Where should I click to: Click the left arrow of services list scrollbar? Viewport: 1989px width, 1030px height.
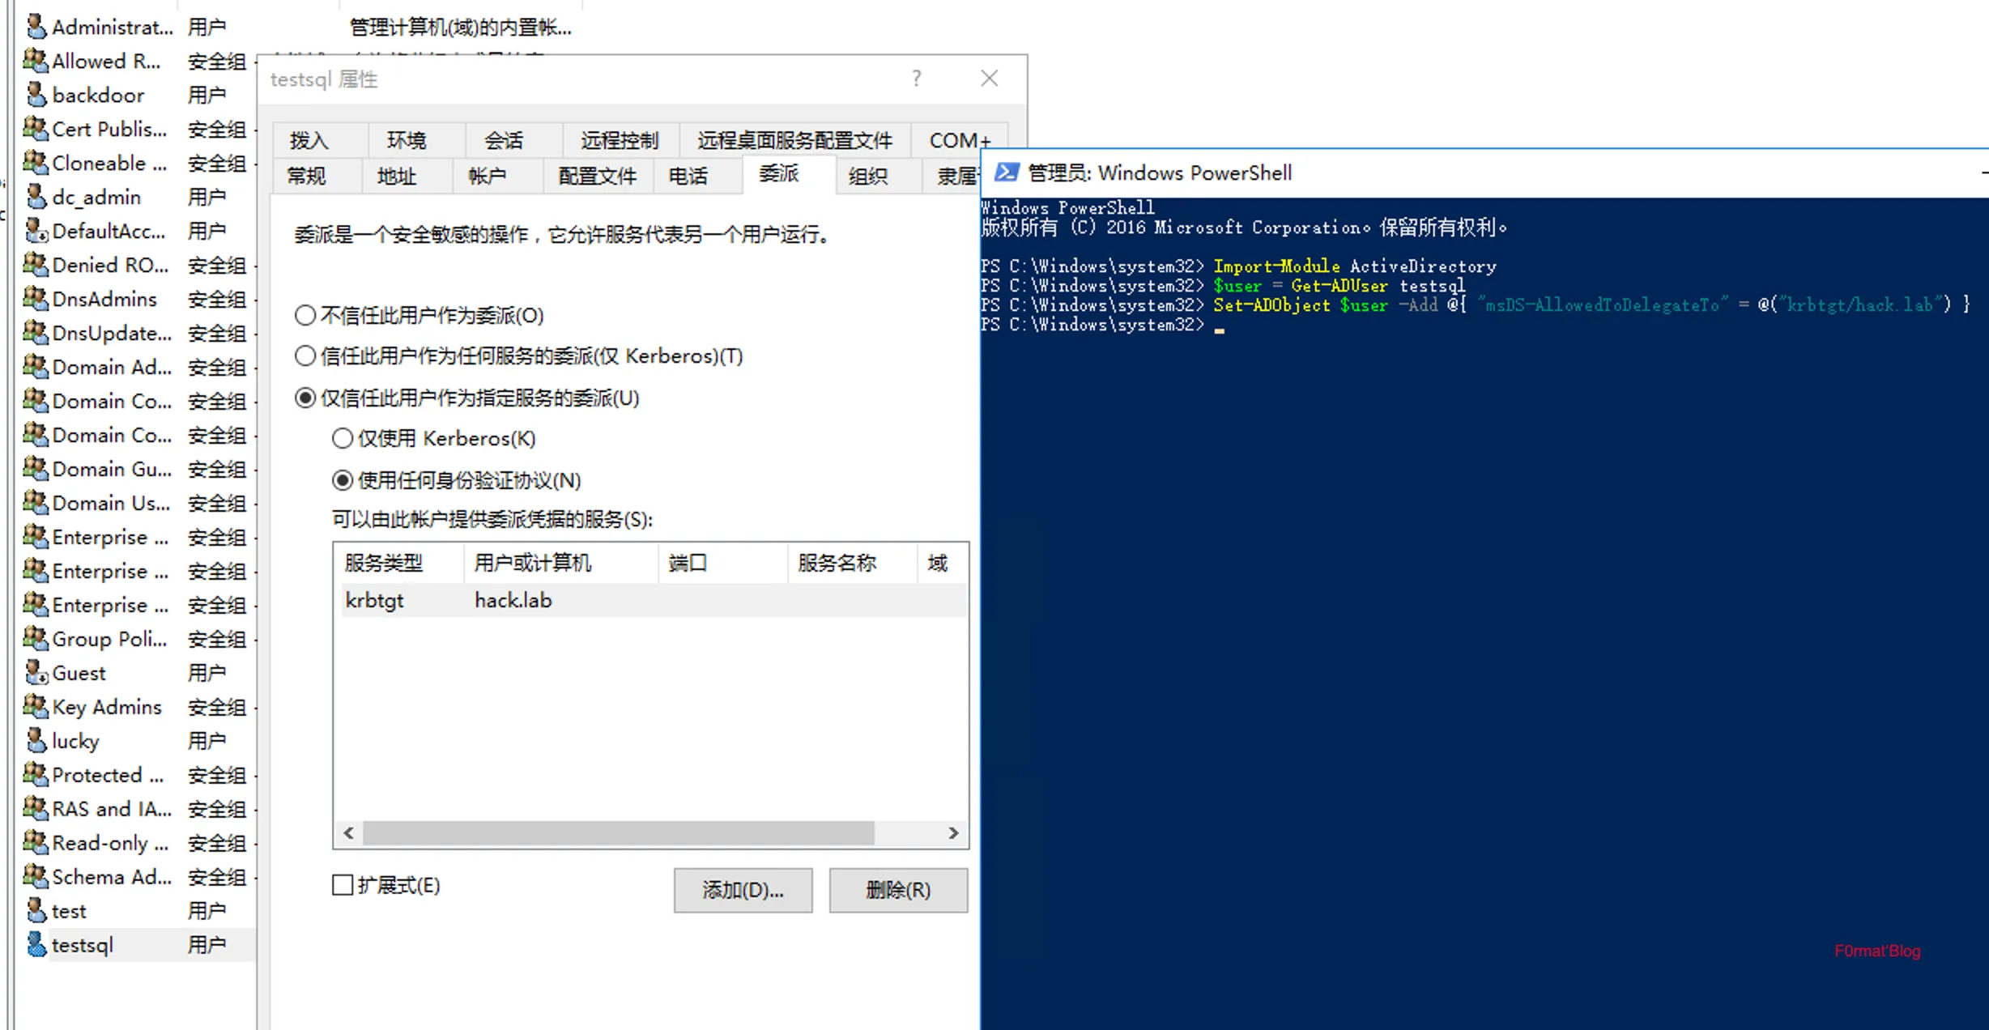click(349, 832)
